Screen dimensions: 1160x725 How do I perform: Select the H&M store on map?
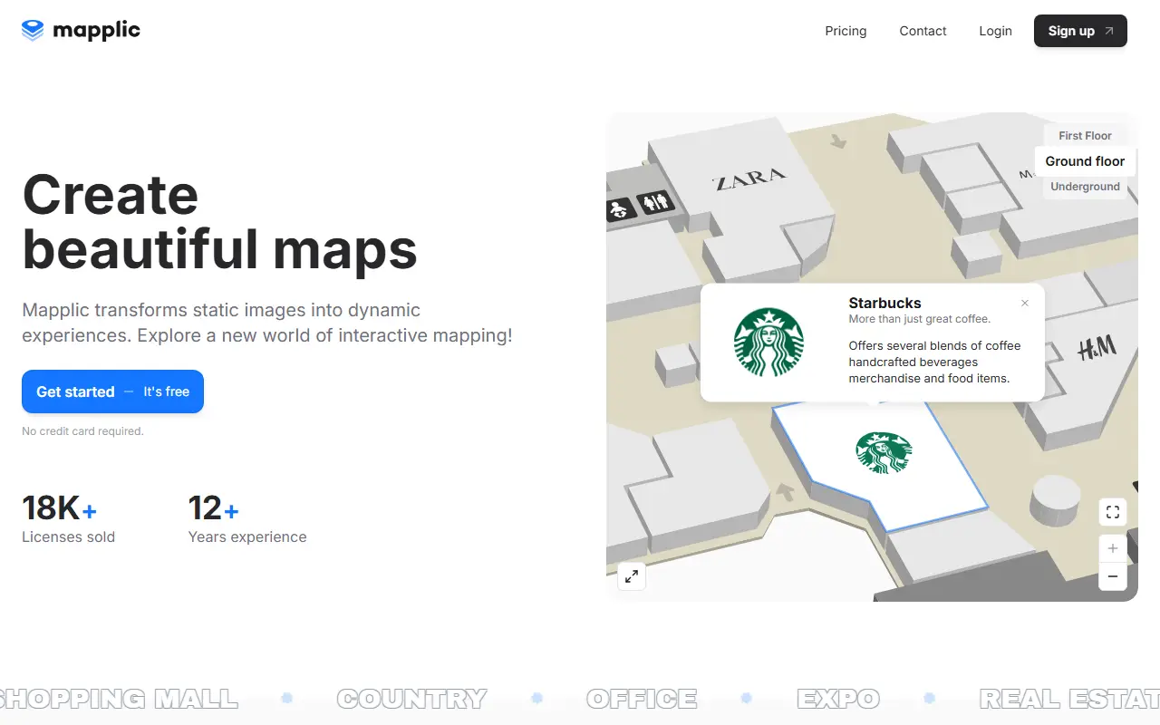(x=1097, y=347)
